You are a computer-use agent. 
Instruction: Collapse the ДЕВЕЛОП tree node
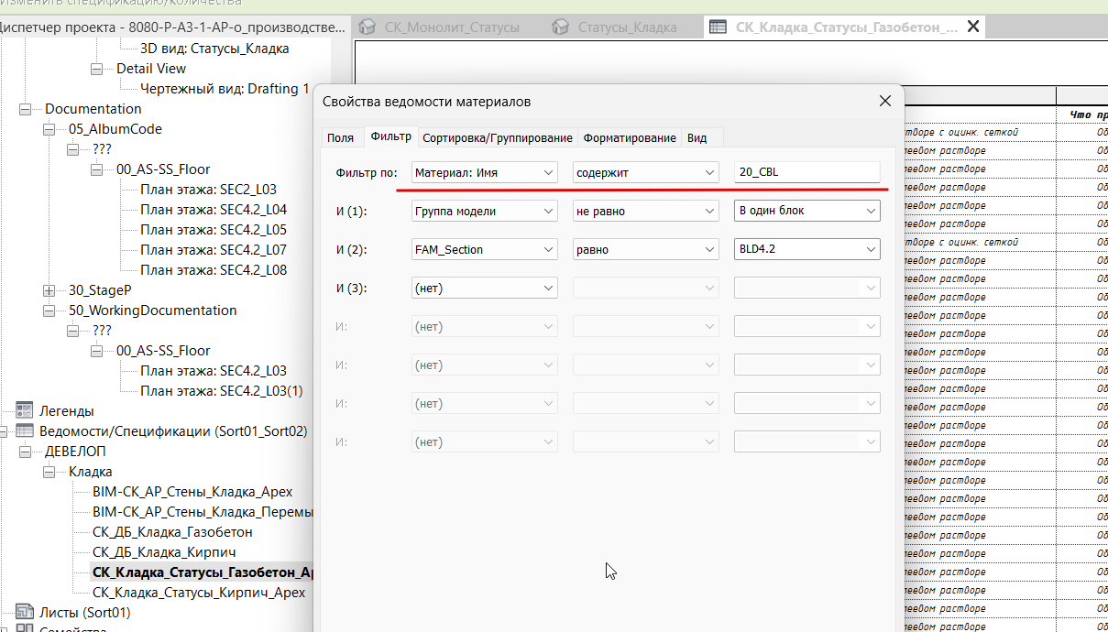pos(26,452)
